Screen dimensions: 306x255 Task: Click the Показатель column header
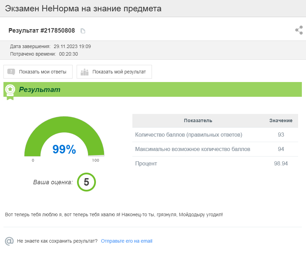point(198,120)
